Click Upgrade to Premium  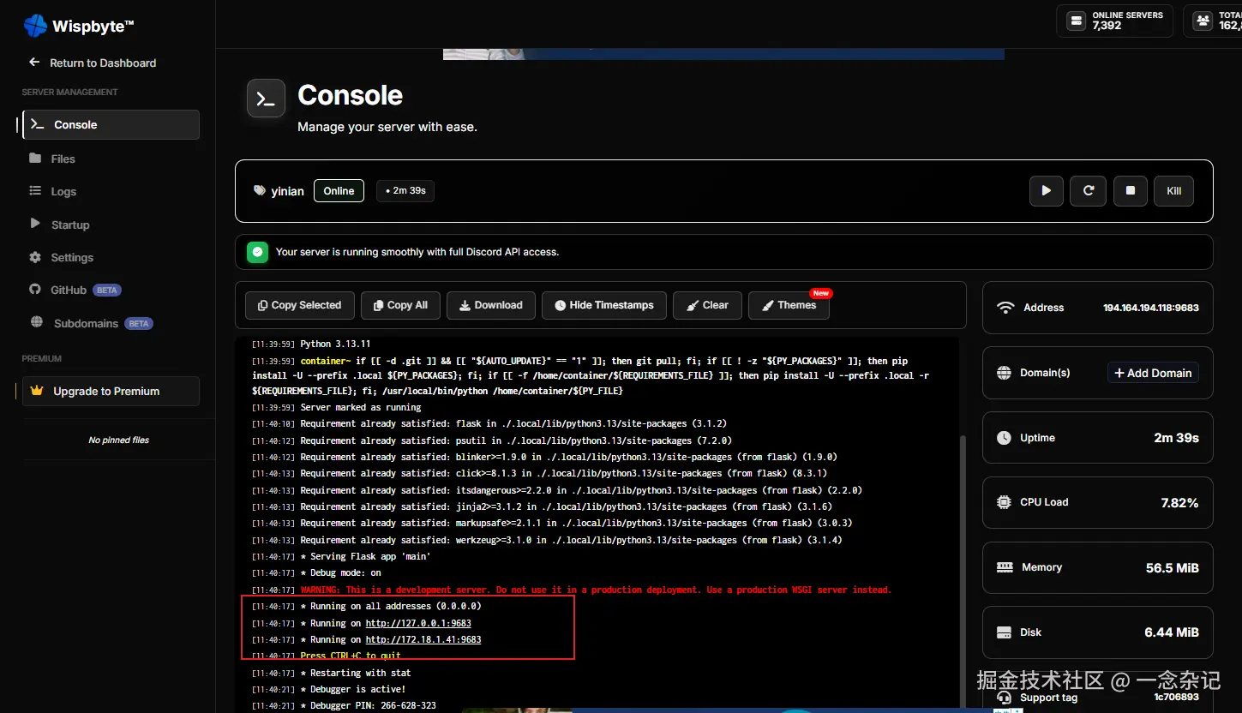point(111,391)
